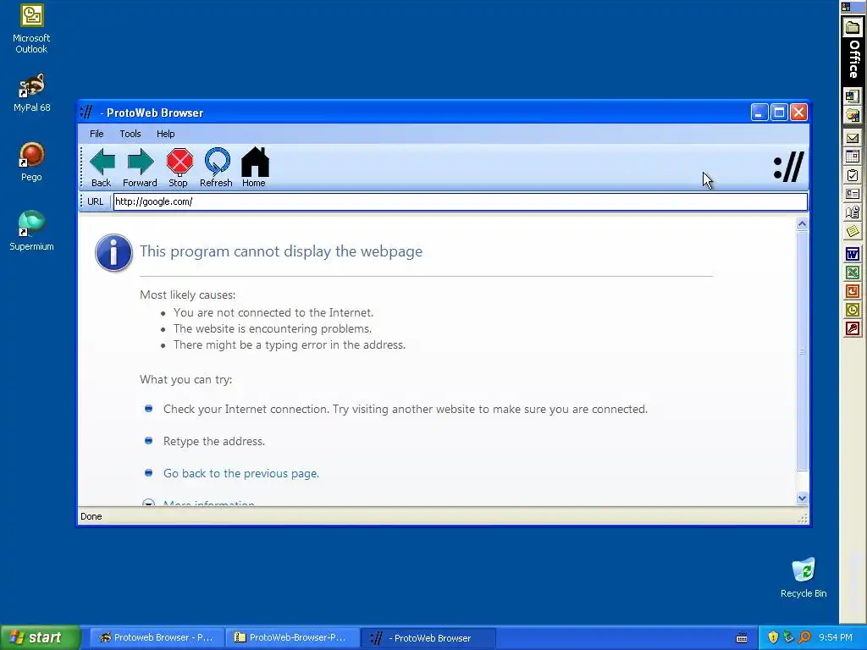Stop the page load with Stop
This screenshot has height=650, width=867.
coord(179,168)
